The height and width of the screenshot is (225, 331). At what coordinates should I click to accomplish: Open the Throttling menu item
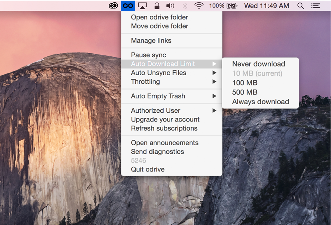coord(172,81)
